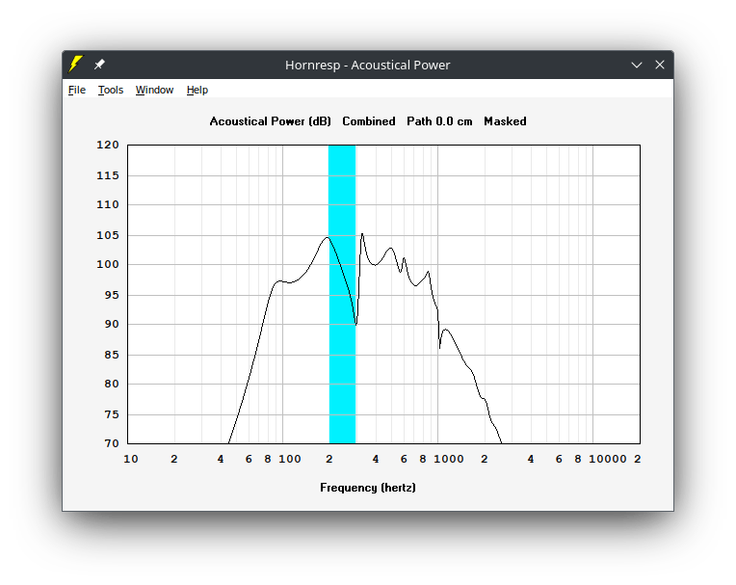The height and width of the screenshot is (585, 736).
Task: Click the Hornresp lightning bolt app icon
Action: tap(75, 65)
